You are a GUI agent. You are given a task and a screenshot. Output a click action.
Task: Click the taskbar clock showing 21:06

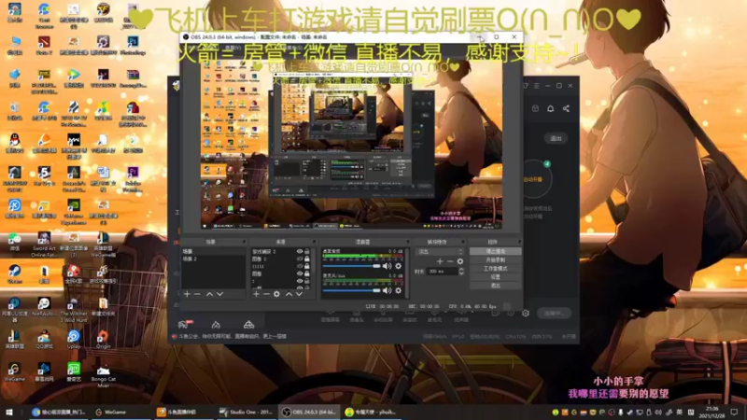point(712,412)
